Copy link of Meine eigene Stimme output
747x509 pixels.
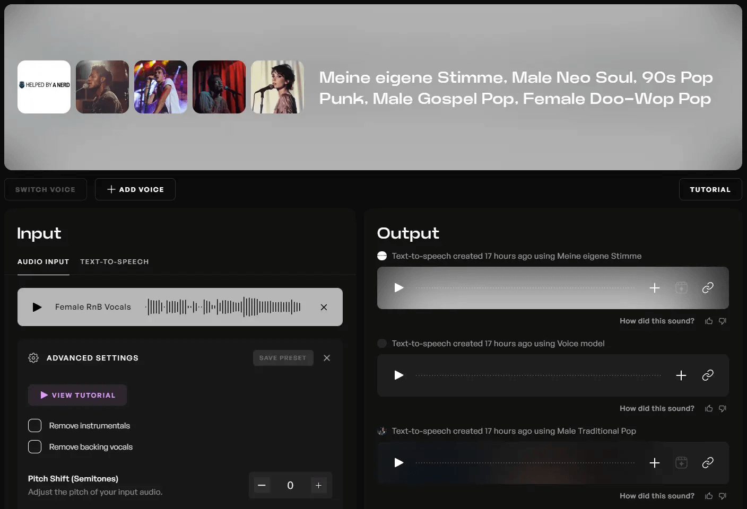tap(707, 288)
